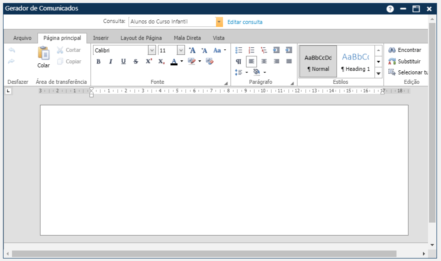Click the Encontrar button
Viewport: 441px width, 261px height.
(x=405, y=50)
